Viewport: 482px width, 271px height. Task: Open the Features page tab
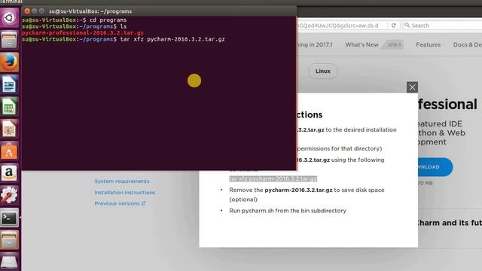pyautogui.click(x=429, y=45)
